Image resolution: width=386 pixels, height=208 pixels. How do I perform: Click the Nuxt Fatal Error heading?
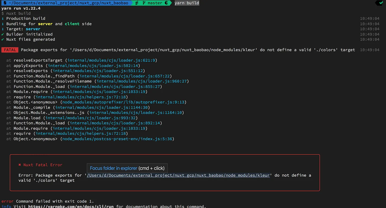tap(43, 165)
